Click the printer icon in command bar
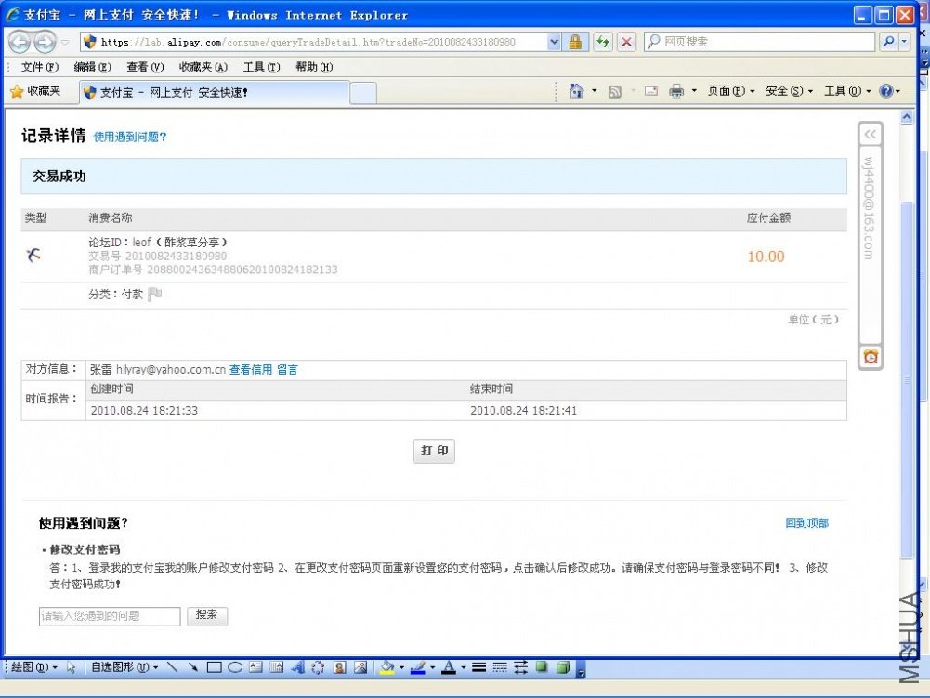The image size is (930, 698). (x=676, y=91)
